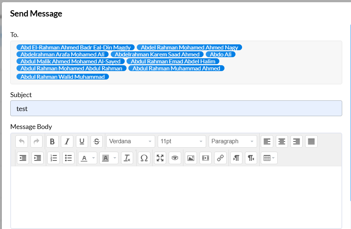Toggle strikethrough formatting
Image resolution: width=351 pixels, height=229 pixels.
click(x=97, y=141)
